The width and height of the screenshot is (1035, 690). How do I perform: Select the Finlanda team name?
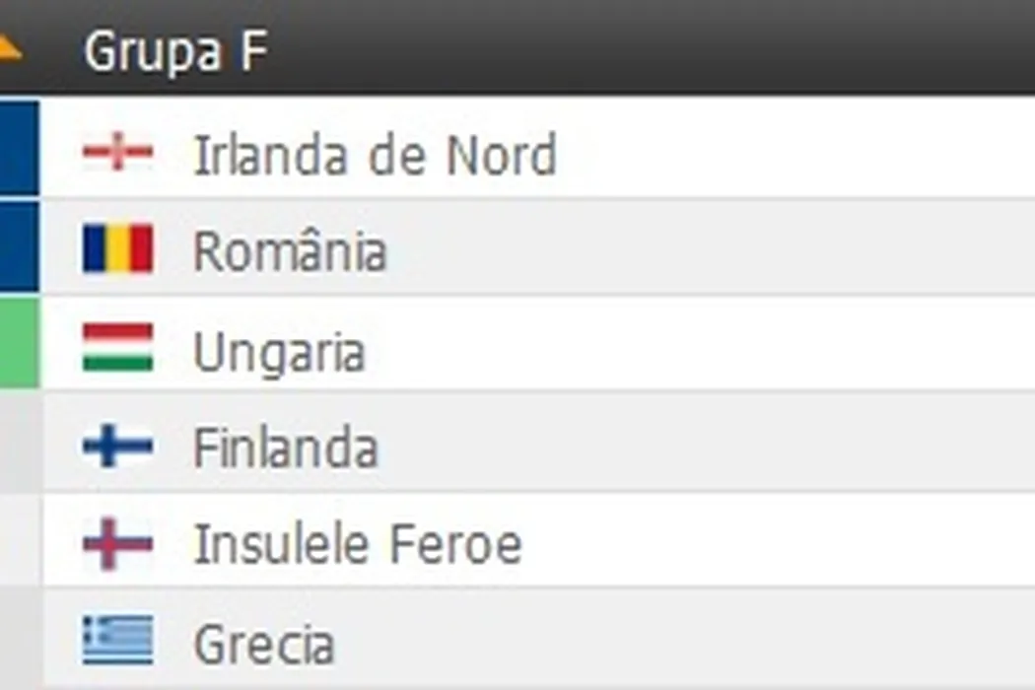285,448
